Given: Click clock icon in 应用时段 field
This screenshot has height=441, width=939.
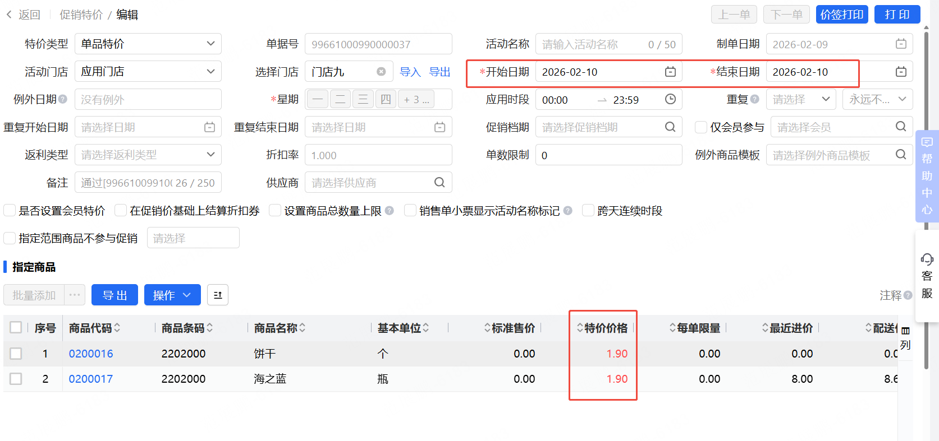Looking at the screenshot, I should pyautogui.click(x=670, y=99).
